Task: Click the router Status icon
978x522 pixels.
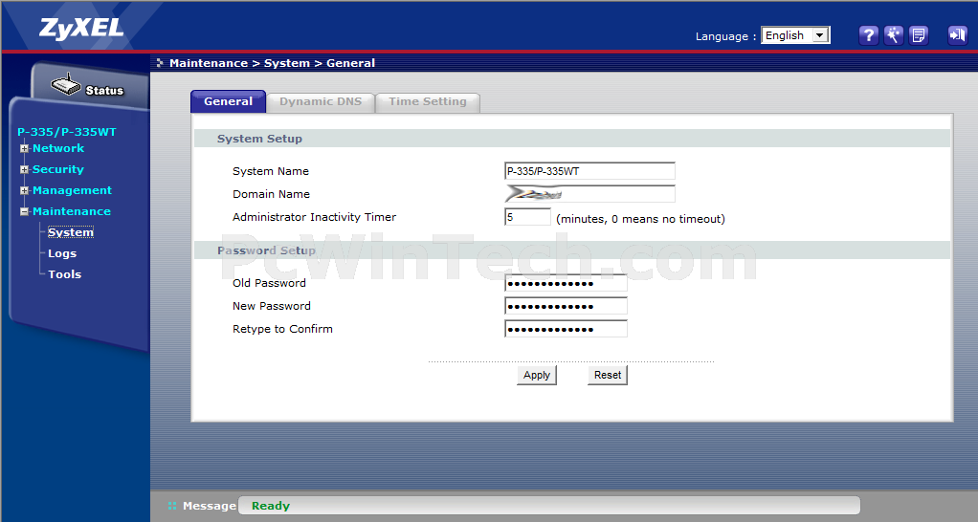Action: [x=67, y=87]
